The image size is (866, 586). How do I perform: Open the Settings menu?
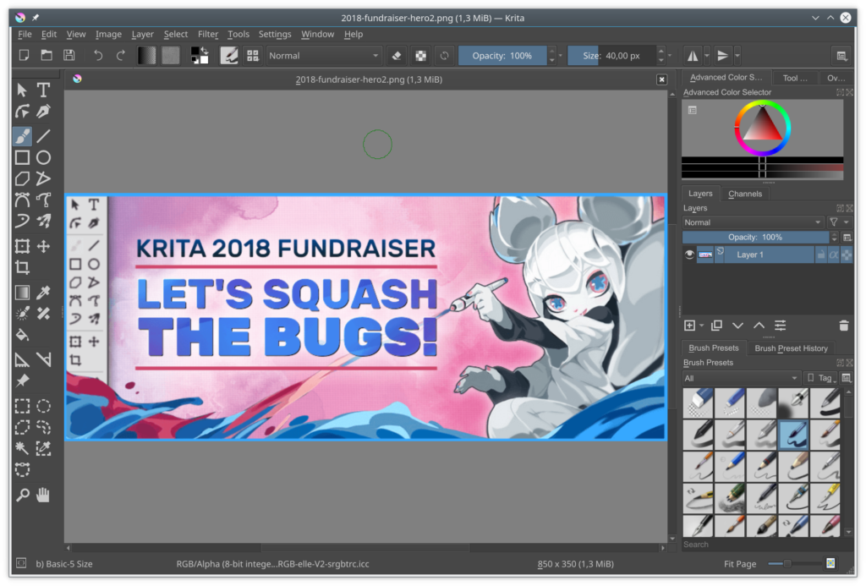275,34
